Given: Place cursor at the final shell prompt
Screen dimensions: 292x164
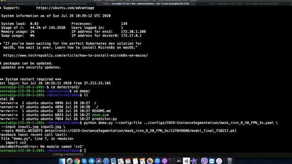Looking at the screenshot, I should (x=85, y=151).
